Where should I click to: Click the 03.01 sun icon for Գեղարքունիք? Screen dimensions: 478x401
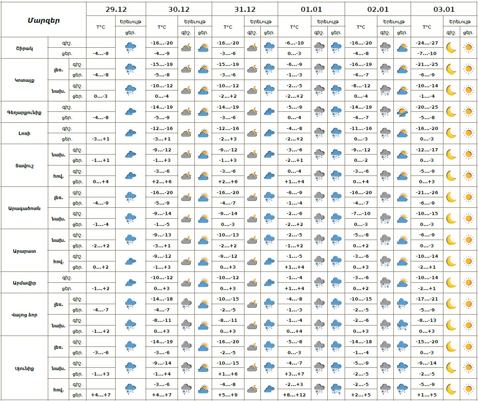[x=468, y=112]
